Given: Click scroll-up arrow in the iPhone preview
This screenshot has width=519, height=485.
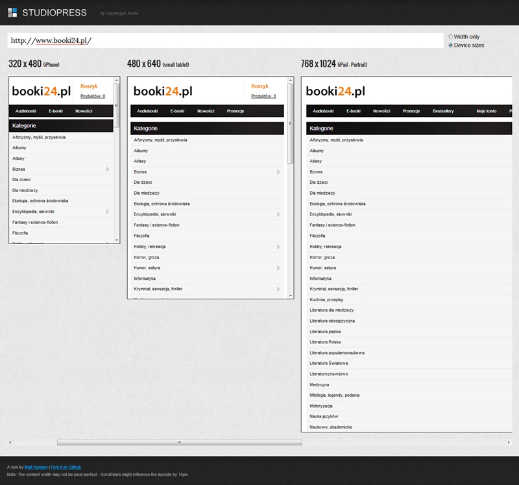Looking at the screenshot, I should 117,81.
